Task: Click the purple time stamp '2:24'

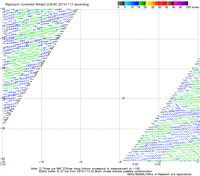Action: tap(3, 164)
